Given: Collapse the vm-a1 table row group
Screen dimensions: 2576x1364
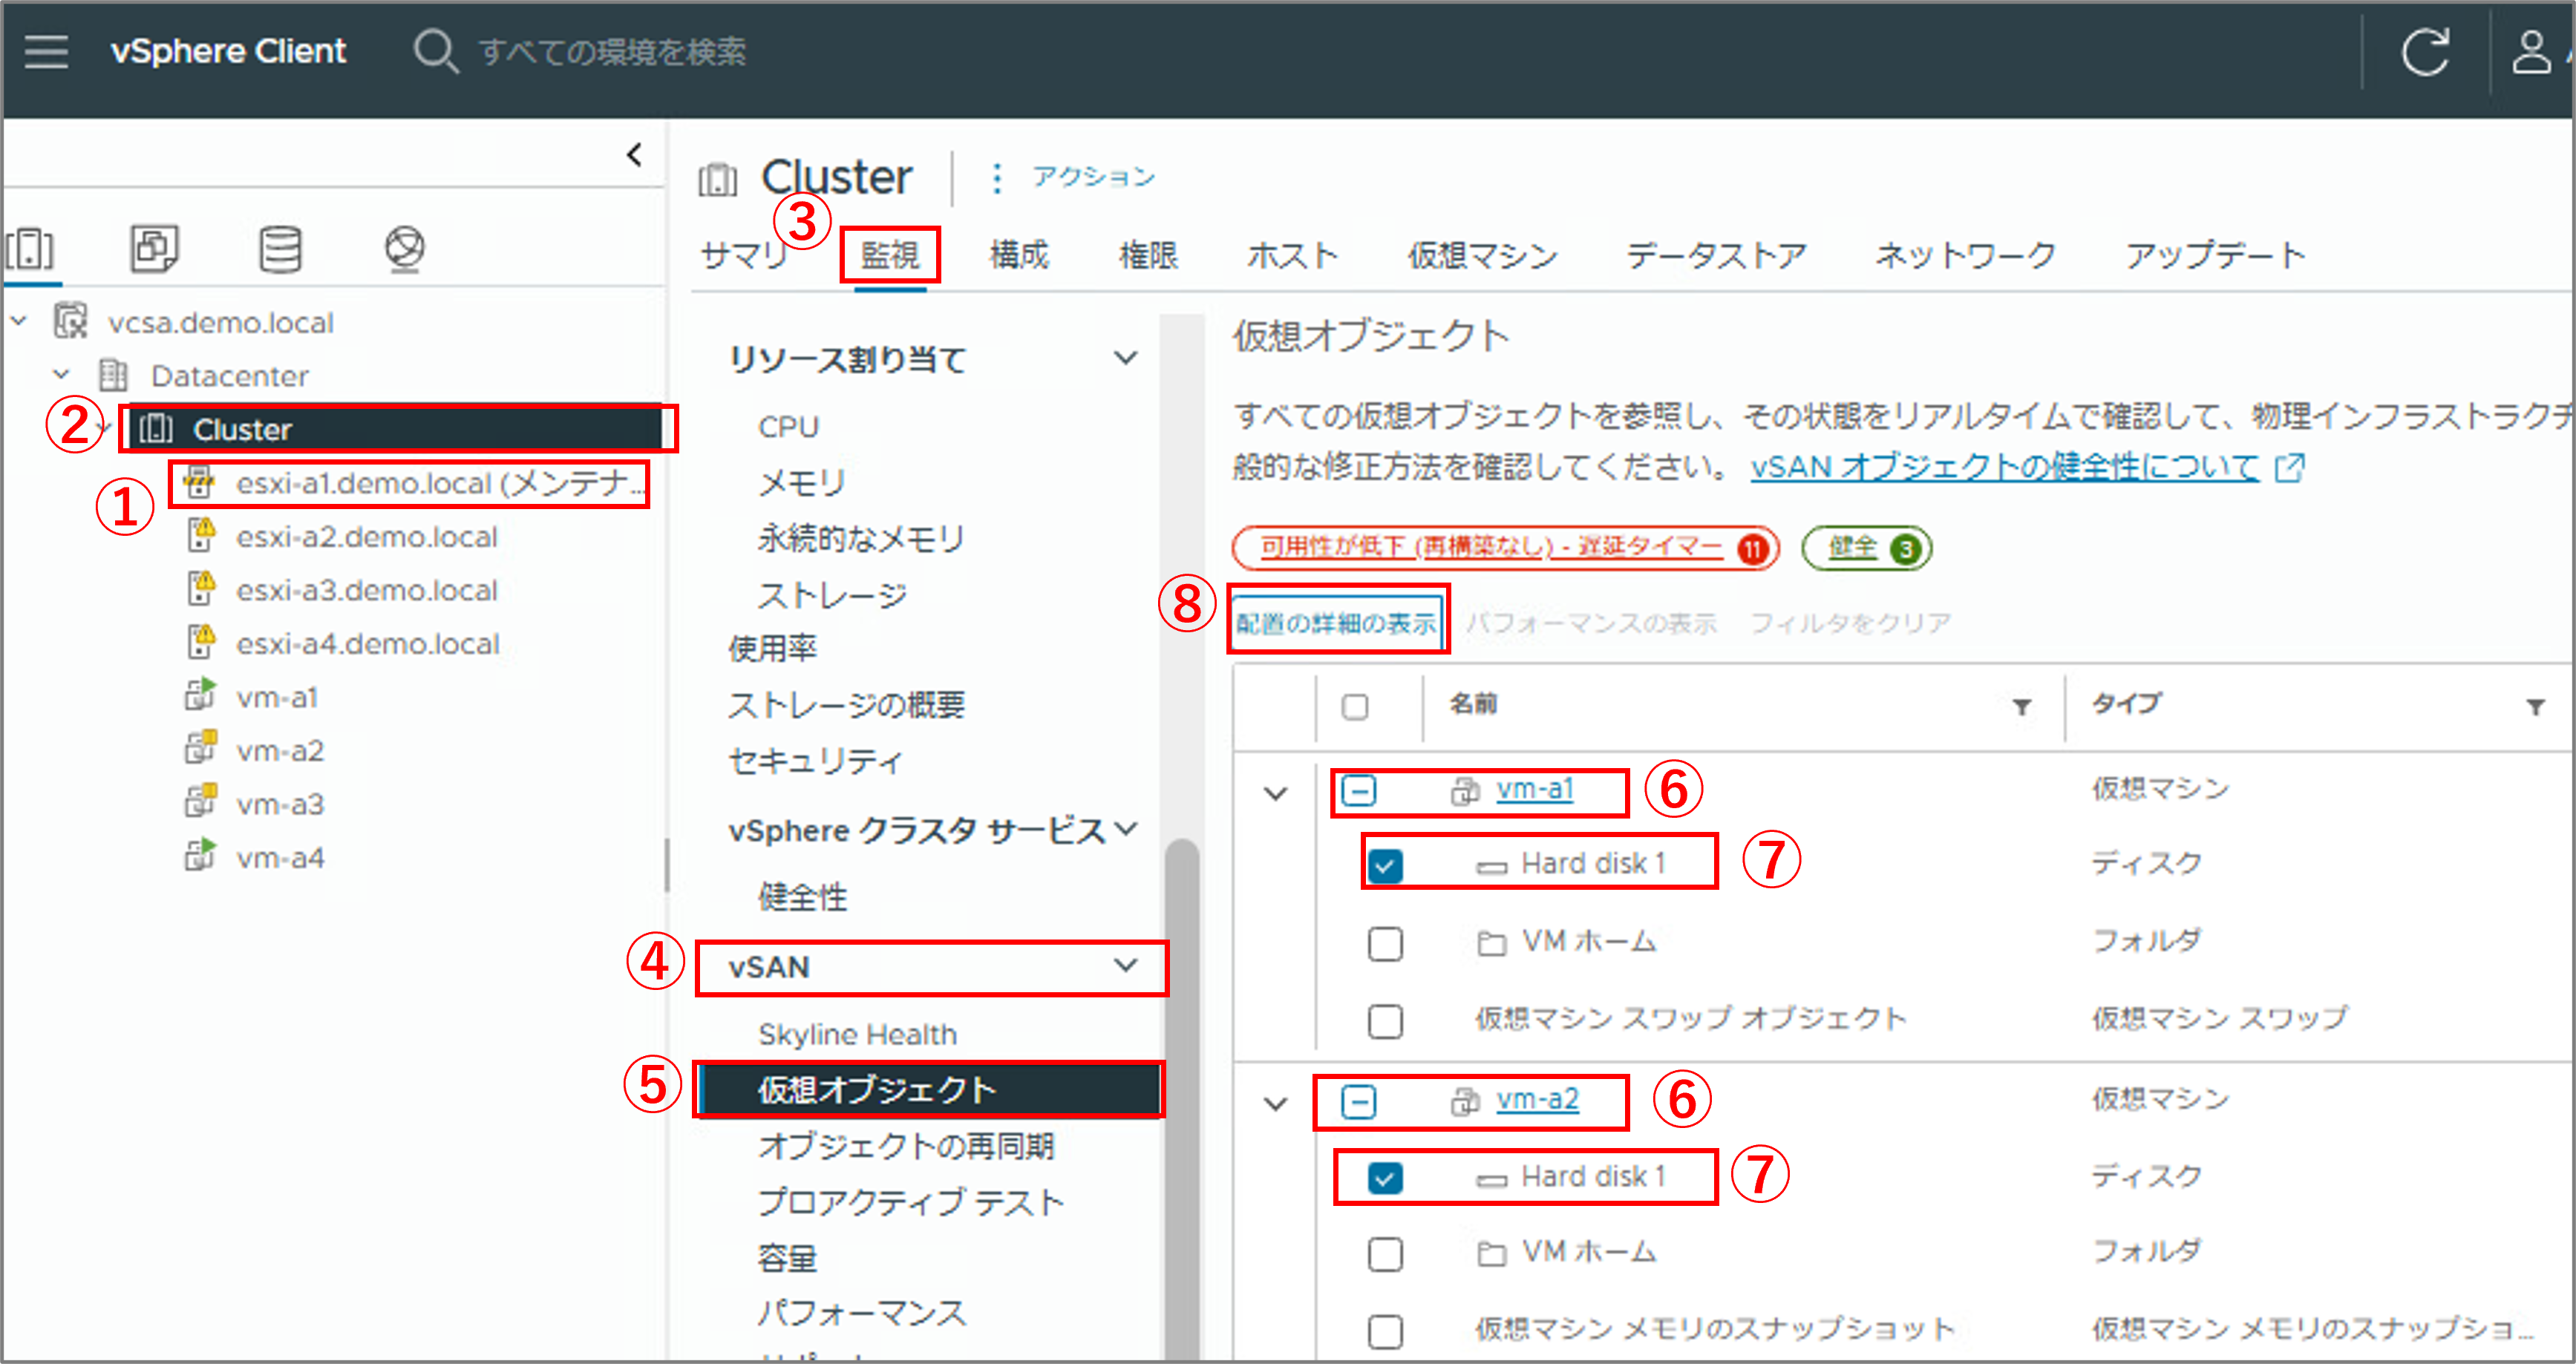Looking at the screenshot, I should pyautogui.click(x=1275, y=794).
